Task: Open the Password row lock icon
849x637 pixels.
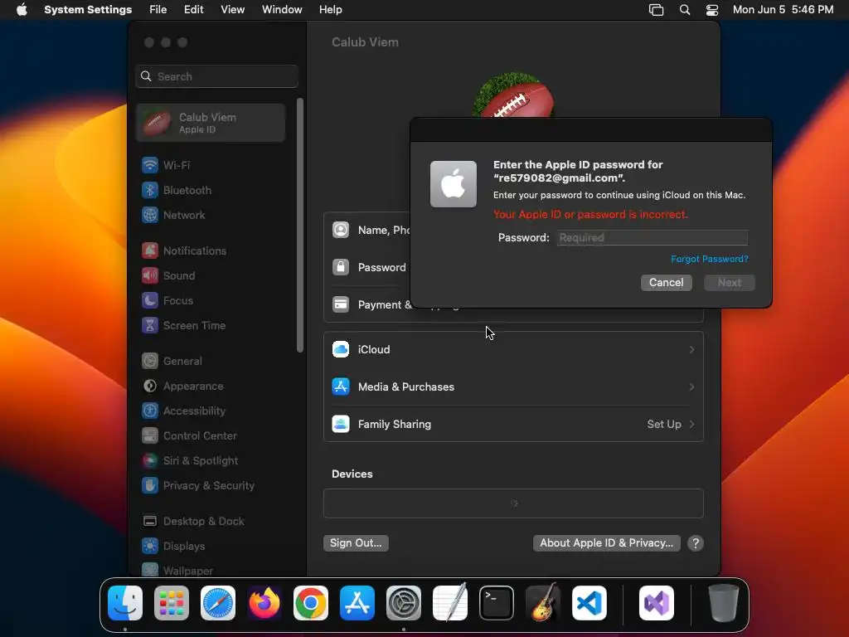Action: (341, 267)
